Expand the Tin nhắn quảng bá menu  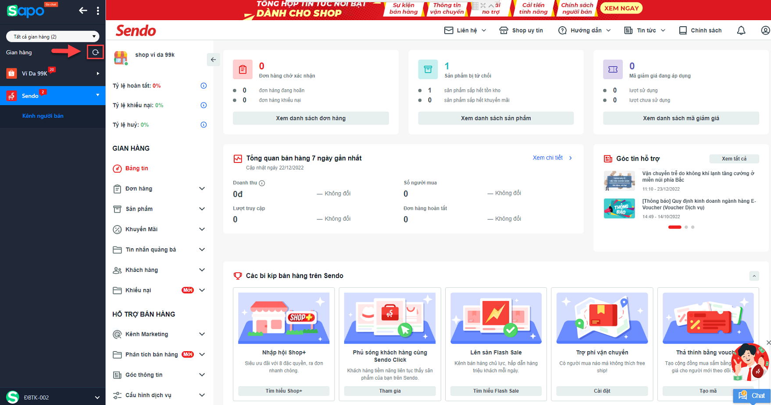pos(202,250)
